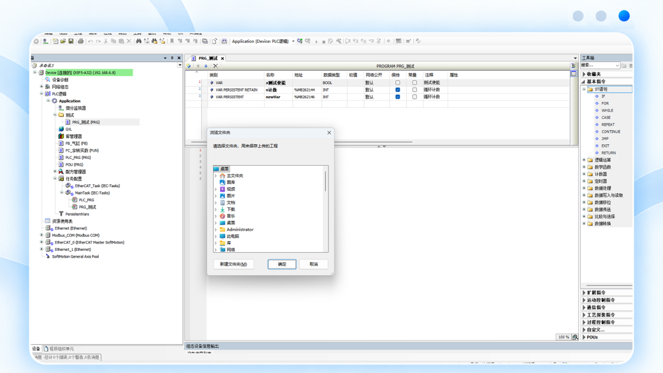Select Administrator folder in browse dialog
This screenshot has width=663, height=373.
tap(240, 230)
